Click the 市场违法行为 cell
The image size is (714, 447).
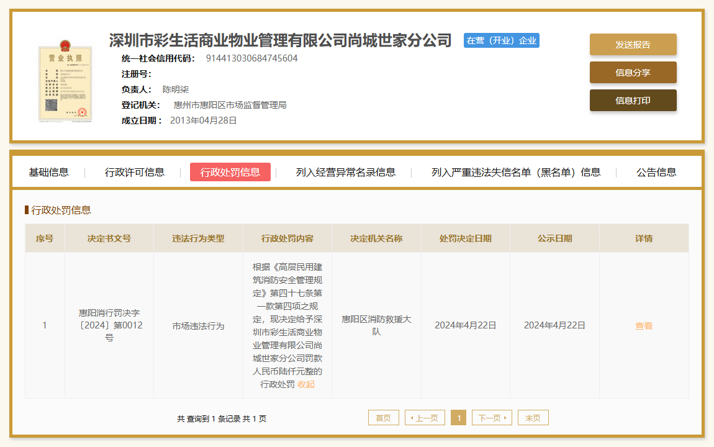(x=198, y=326)
